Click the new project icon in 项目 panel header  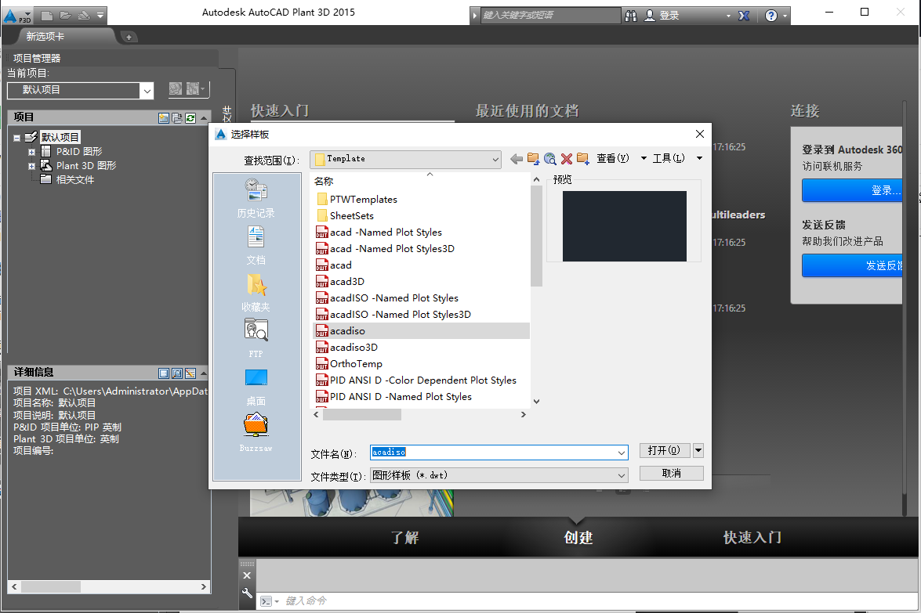pos(163,117)
